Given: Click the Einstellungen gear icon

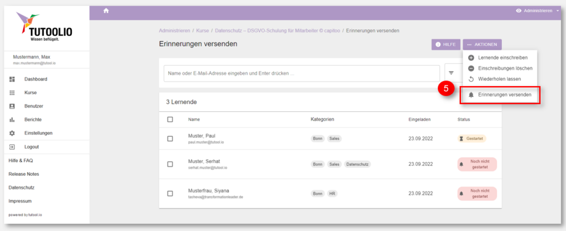Looking at the screenshot, I should [12, 133].
